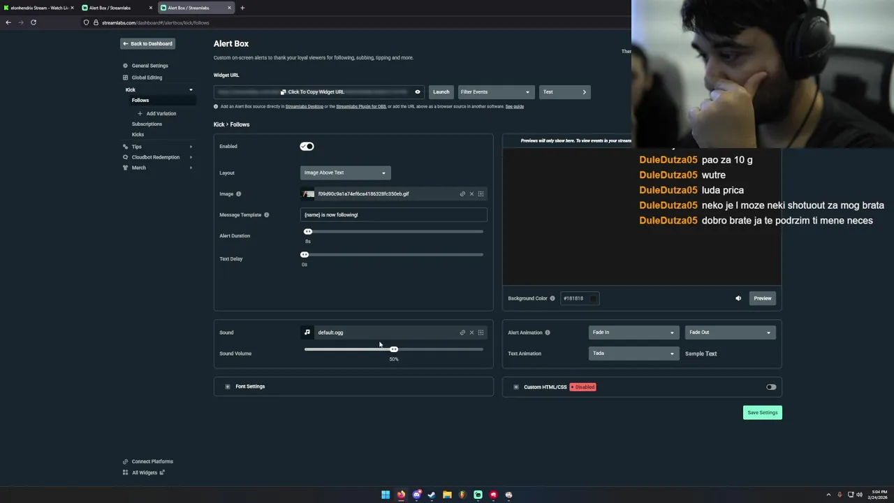The image size is (894, 503).
Task: Open the Filter Events dropdown
Action: pos(495,92)
